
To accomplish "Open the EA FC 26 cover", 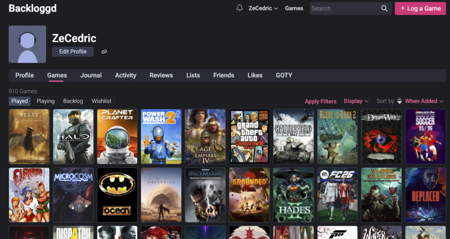I will (337, 195).
